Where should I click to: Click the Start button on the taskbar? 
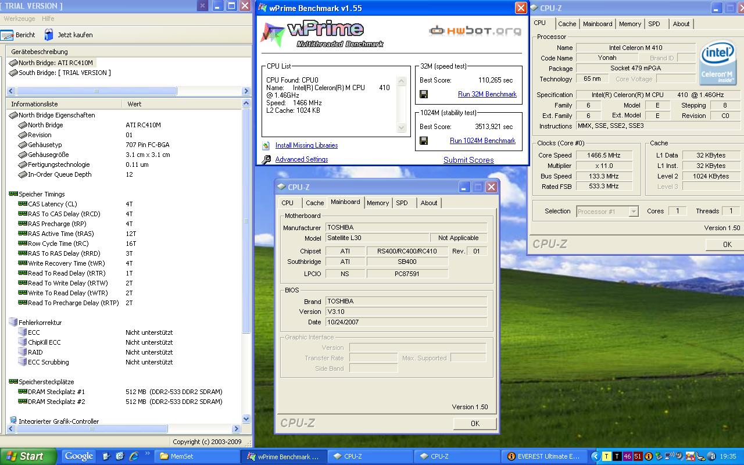coord(28,456)
